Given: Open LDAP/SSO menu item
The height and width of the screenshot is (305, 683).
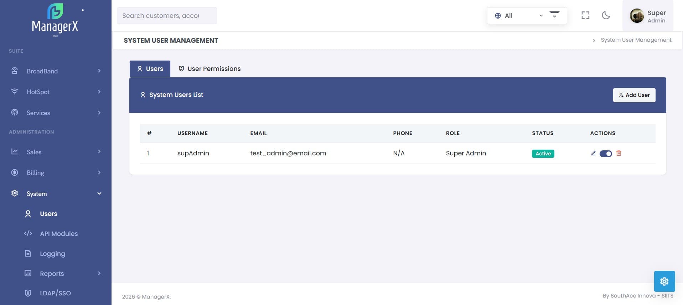Looking at the screenshot, I should click(x=55, y=293).
